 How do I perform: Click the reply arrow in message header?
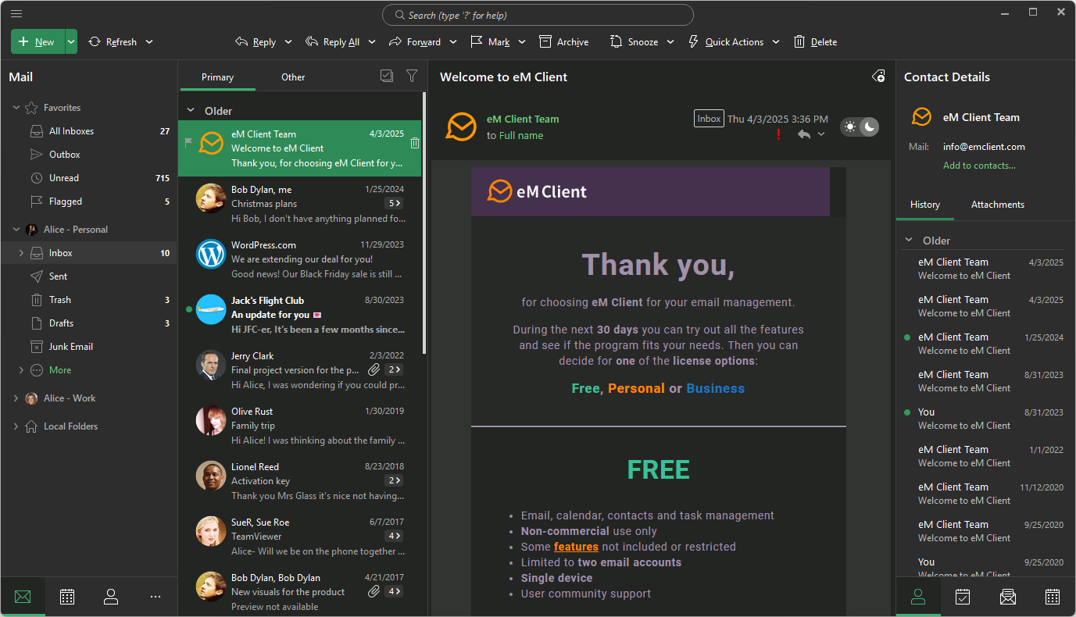pyautogui.click(x=804, y=134)
